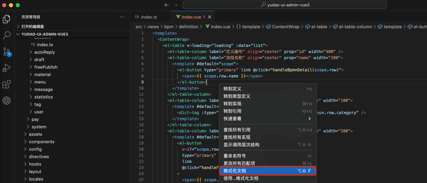Open index.ts file in explorer tree

(x=45, y=44)
